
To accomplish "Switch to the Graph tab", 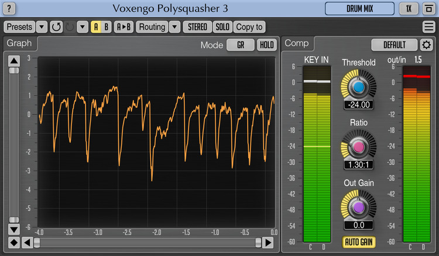I will [x=19, y=43].
